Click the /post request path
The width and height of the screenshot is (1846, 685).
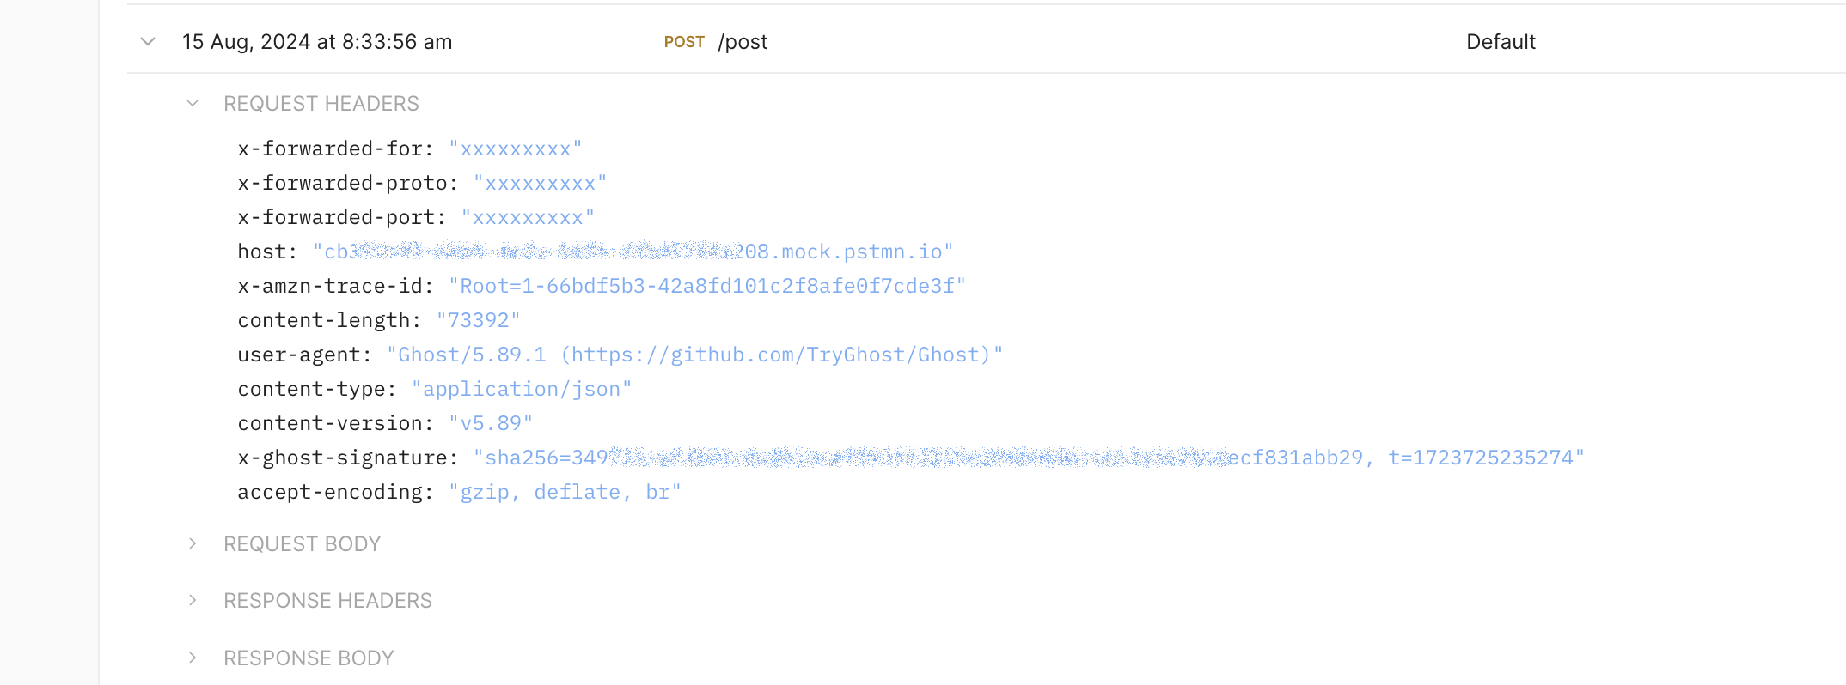[743, 42]
